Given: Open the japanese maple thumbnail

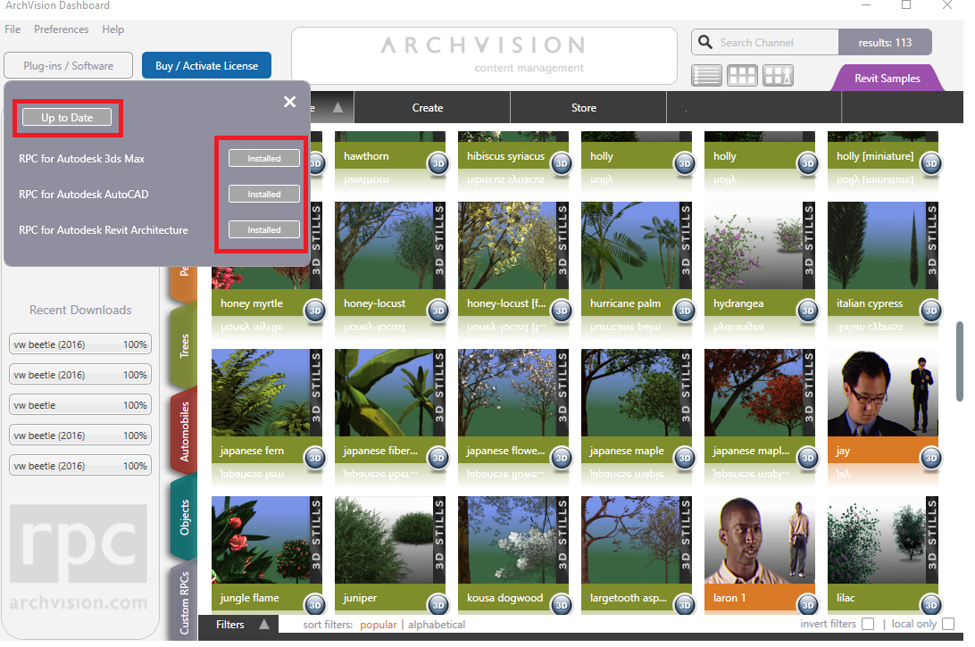Looking at the screenshot, I should click(x=636, y=393).
